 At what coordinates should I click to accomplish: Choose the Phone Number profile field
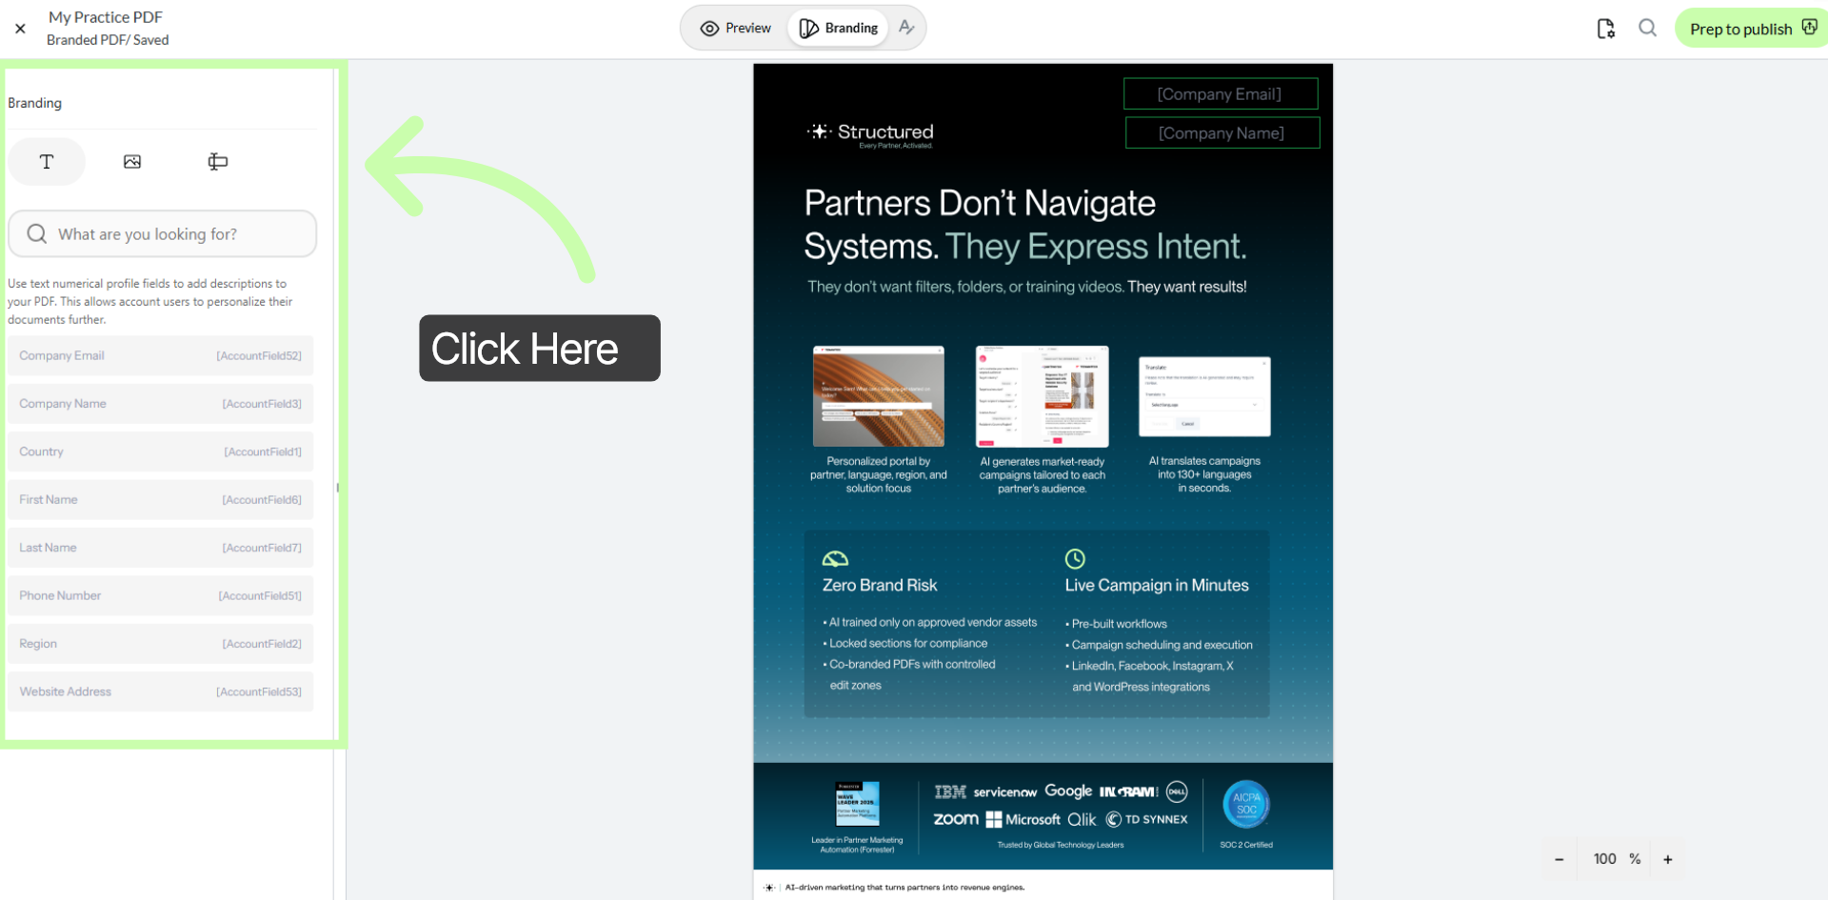point(161,596)
